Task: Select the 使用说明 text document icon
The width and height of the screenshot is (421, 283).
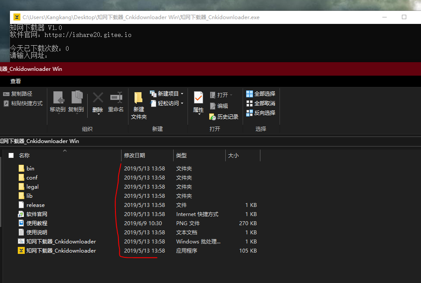Action: coord(21,233)
